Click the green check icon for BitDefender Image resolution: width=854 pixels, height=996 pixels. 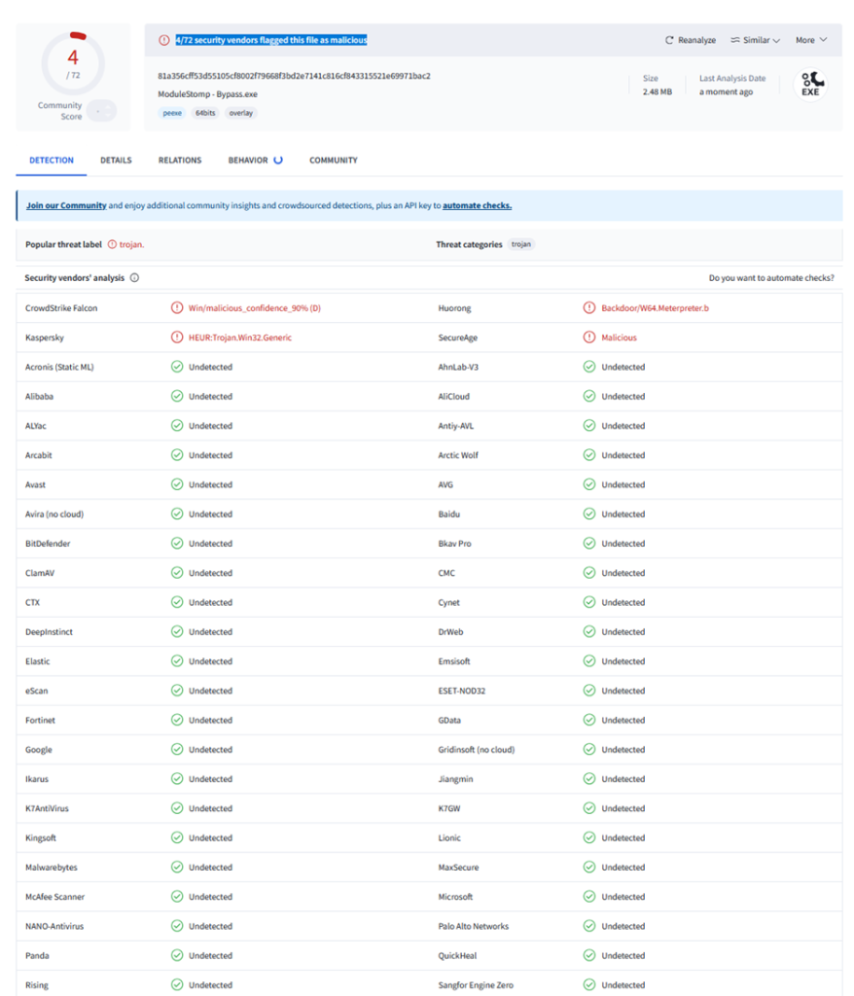coord(177,543)
